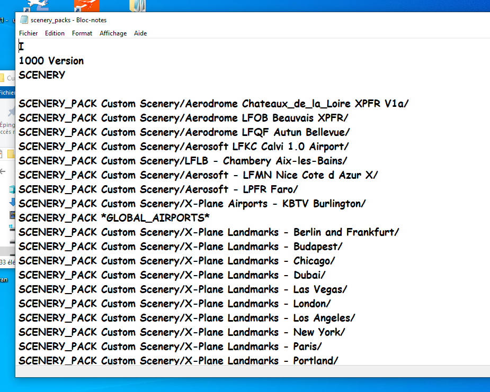Screen dimensions: 490x392
Task: Click the Fichier tab in Explorer window behind
Action: [x=7, y=93]
